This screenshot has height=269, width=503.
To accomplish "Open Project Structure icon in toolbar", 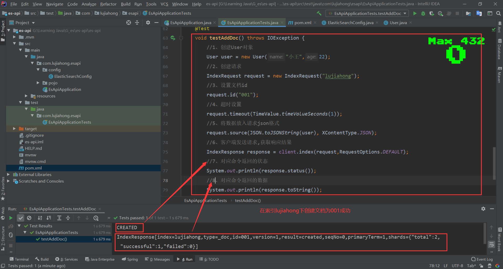I will (x=468, y=13).
